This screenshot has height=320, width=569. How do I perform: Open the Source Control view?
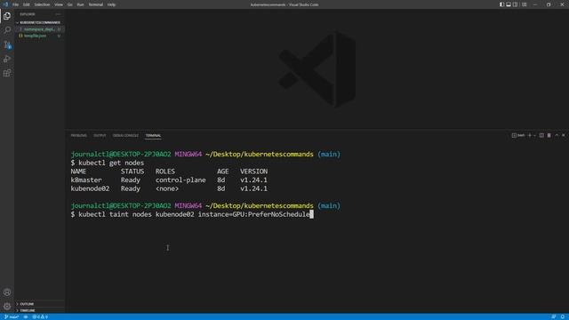(7, 44)
